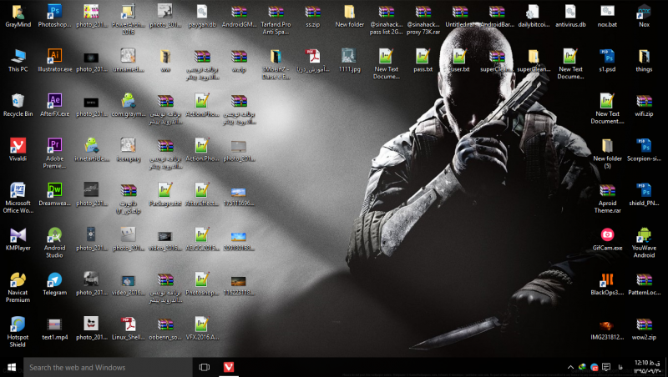668x377 pixels.
Task: Select the Scorpion-si PSD file
Action: 644,150
